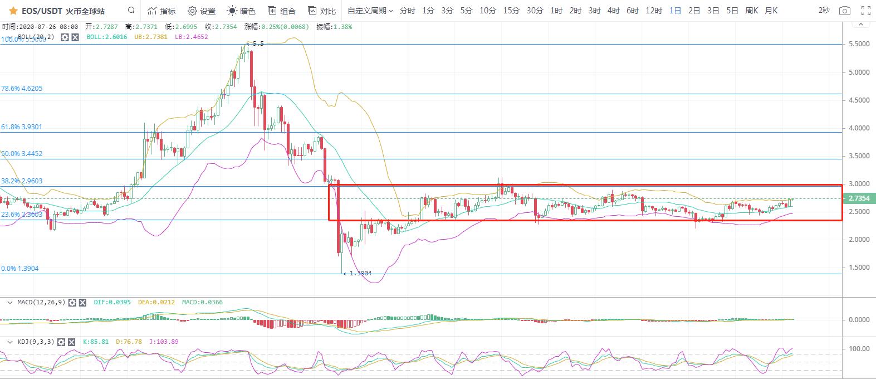
Task: Open MACD indicator settings gear
Action: 72,302
